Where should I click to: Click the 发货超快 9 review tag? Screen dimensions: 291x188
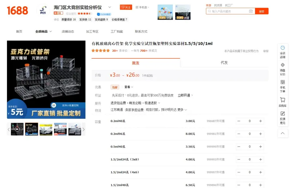(x=101, y=20)
